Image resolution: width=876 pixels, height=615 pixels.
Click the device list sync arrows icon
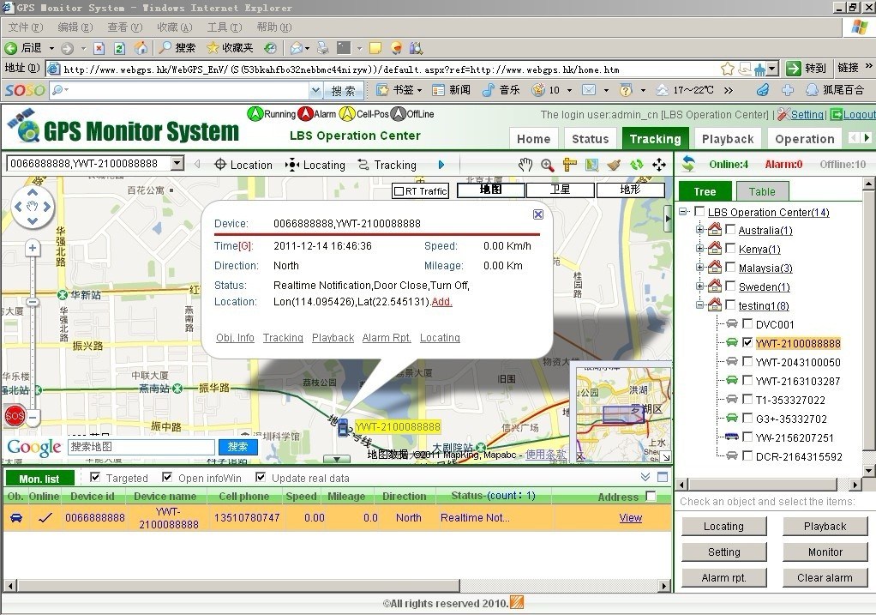click(687, 164)
